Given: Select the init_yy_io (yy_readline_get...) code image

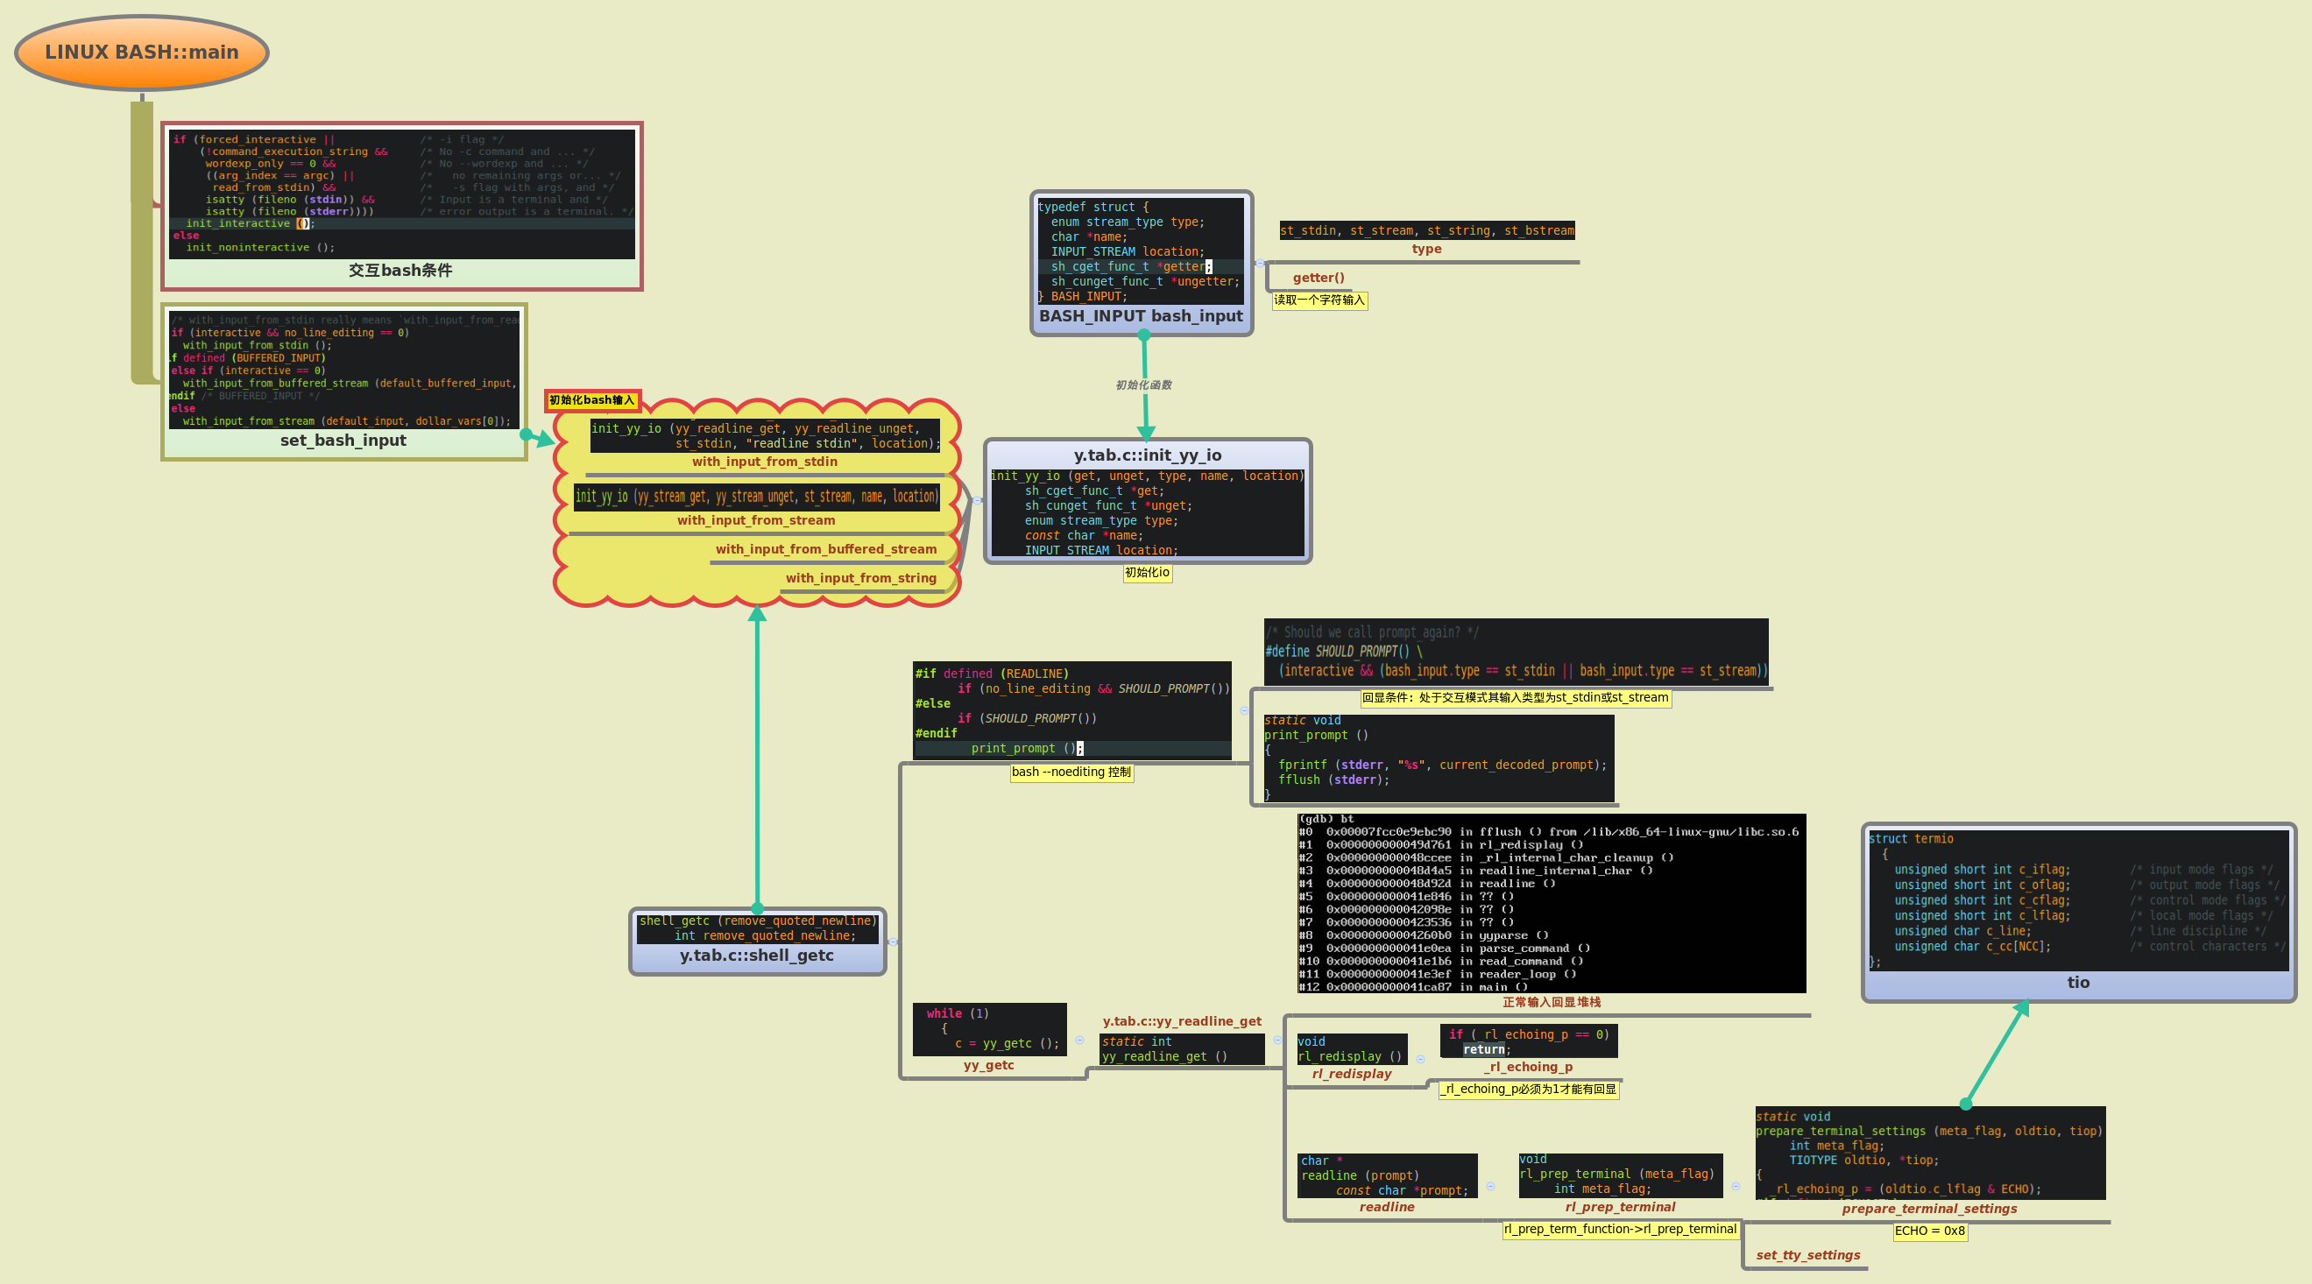Looking at the screenshot, I should [765, 436].
